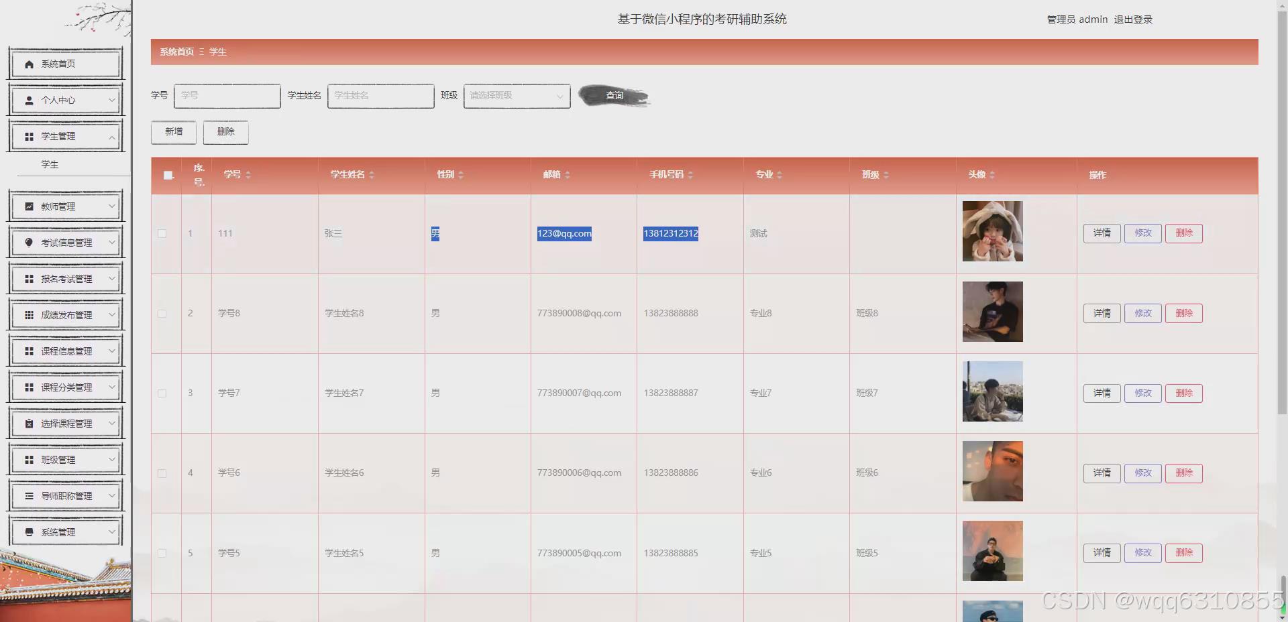Open avatar thumbnail in row 学号8

coord(992,312)
